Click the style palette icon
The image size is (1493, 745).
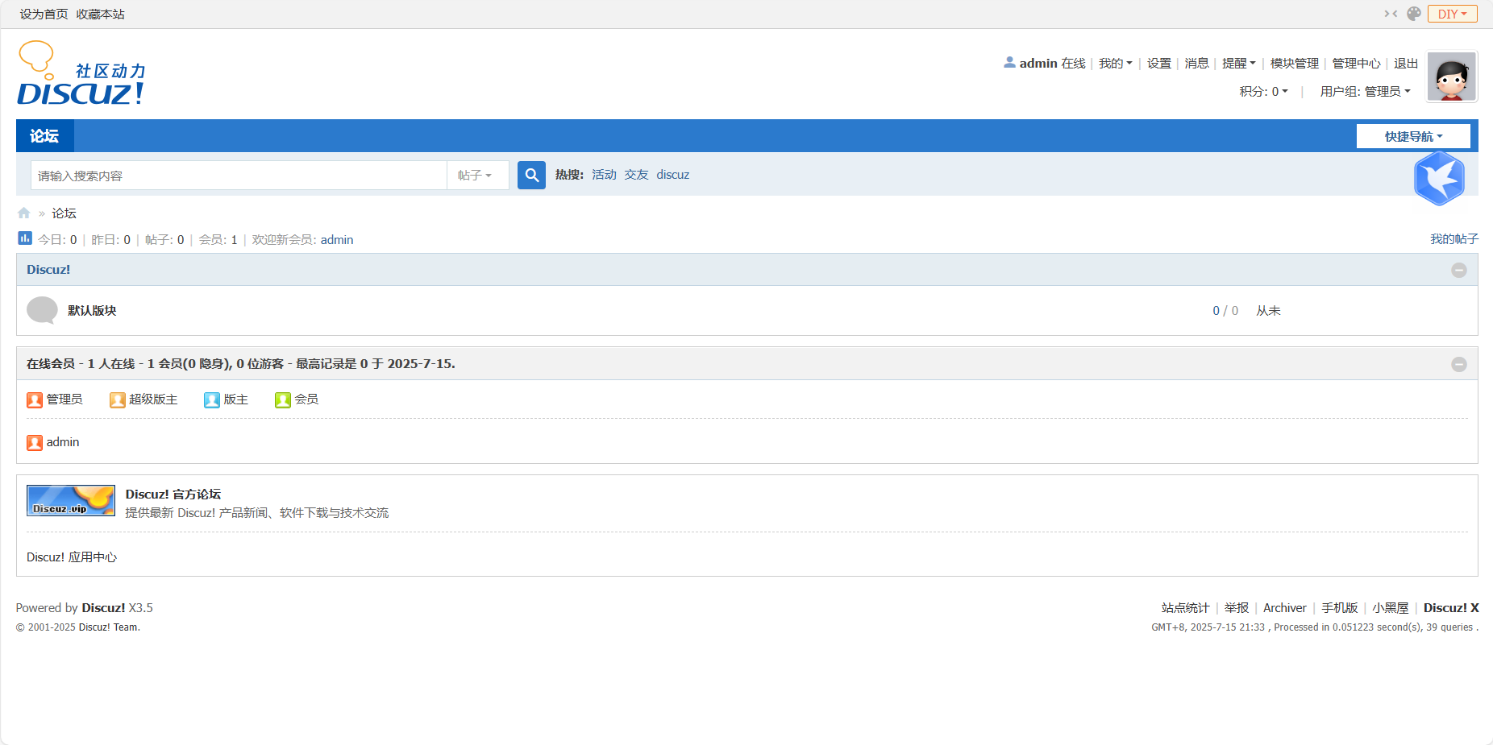(x=1414, y=14)
